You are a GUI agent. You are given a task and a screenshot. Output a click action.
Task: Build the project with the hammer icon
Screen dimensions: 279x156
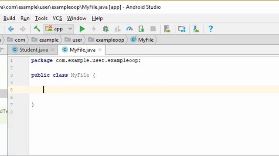click(37, 29)
